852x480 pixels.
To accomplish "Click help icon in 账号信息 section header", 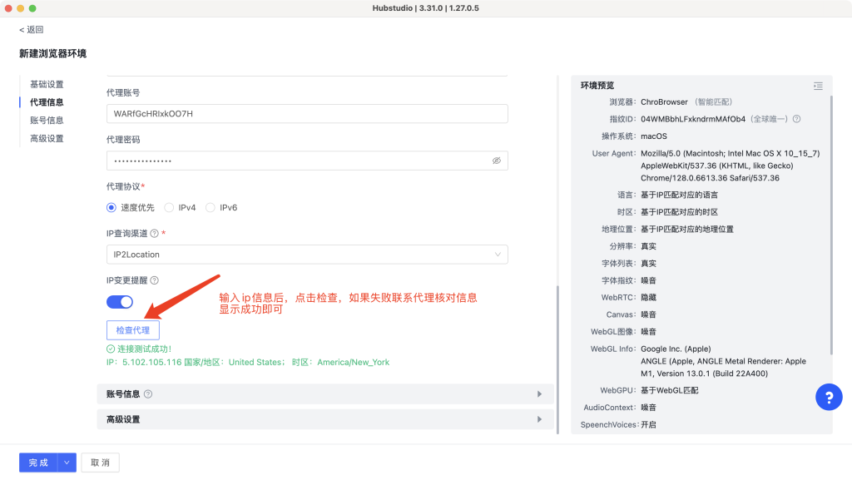I will coord(148,394).
